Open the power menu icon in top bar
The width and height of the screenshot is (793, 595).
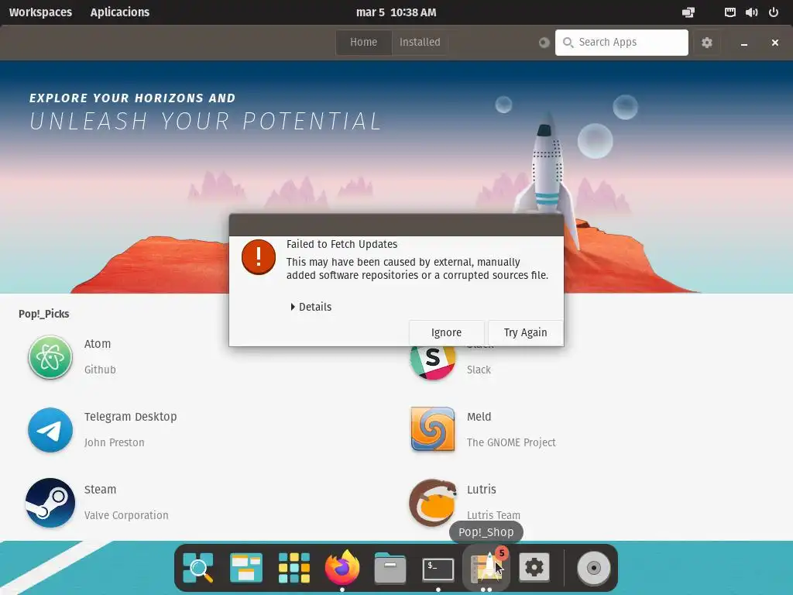click(774, 12)
